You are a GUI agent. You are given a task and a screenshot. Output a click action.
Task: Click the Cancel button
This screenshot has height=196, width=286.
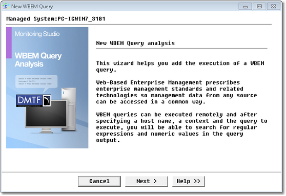tap(99, 181)
